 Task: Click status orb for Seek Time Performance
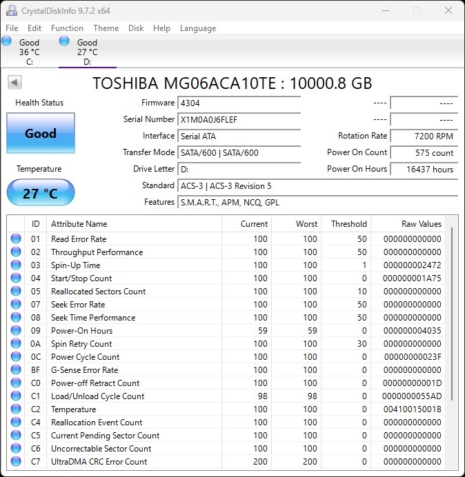16,317
